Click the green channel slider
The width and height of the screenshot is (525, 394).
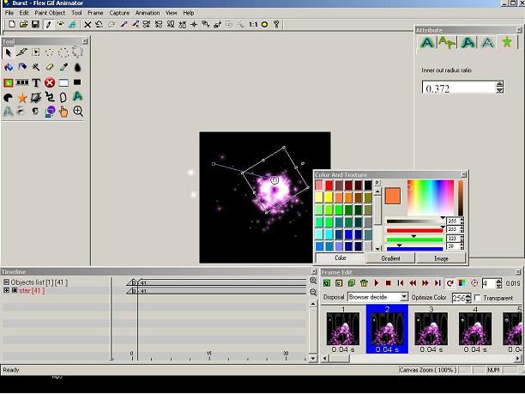(x=414, y=239)
